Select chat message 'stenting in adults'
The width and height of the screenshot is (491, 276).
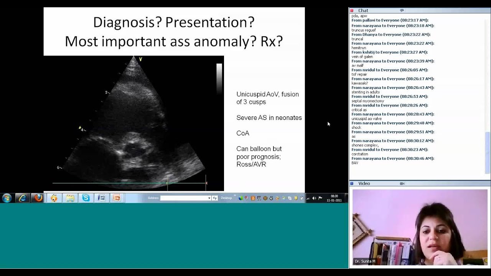coord(366,92)
